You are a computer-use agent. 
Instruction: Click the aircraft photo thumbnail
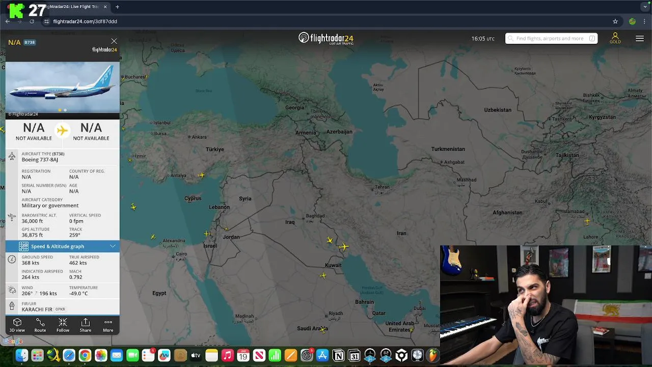63,87
